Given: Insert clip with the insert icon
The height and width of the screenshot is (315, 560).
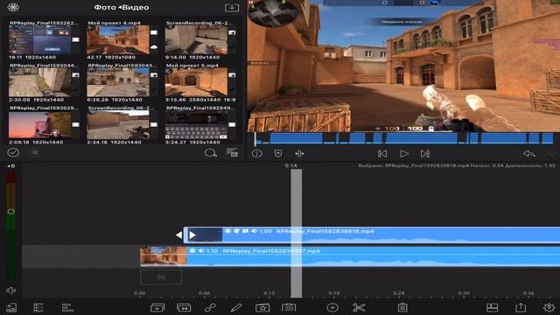Looking at the screenshot, I should (157, 307).
